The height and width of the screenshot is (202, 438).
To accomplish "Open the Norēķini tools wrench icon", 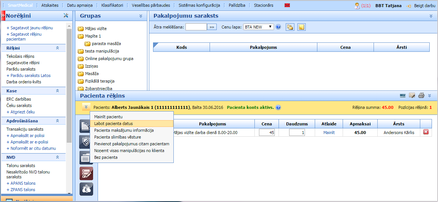I will click(66, 16).
